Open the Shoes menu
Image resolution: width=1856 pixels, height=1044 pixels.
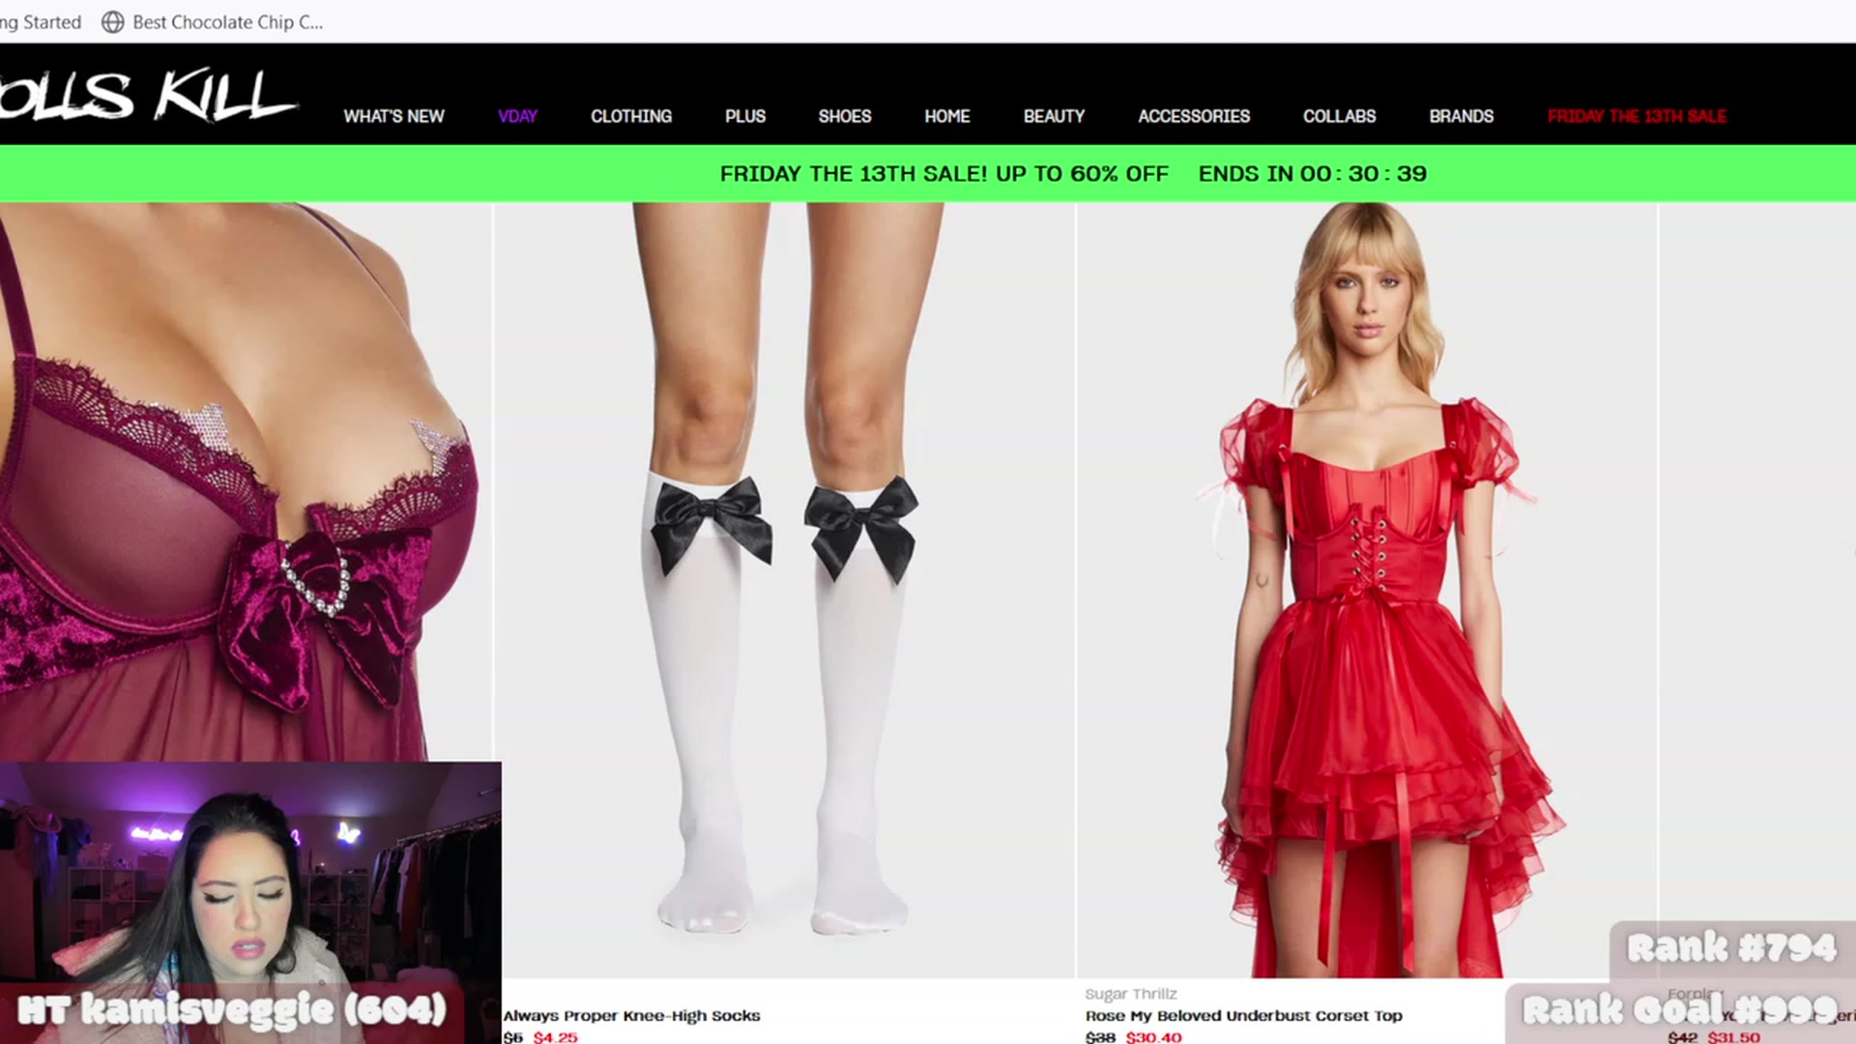click(845, 116)
